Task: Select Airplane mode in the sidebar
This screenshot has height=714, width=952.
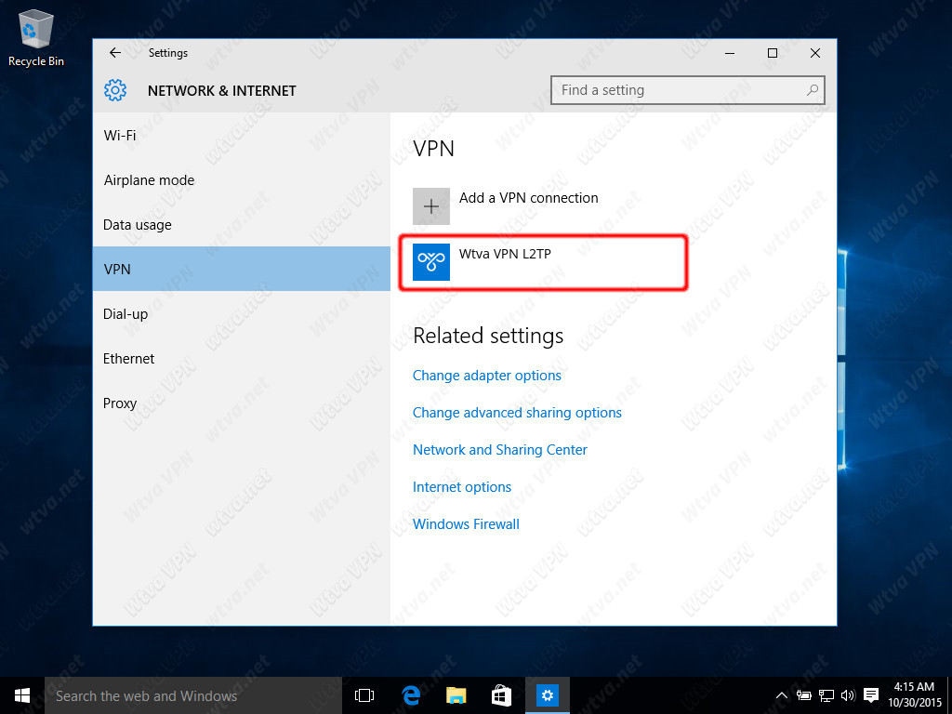Action: point(242,180)
